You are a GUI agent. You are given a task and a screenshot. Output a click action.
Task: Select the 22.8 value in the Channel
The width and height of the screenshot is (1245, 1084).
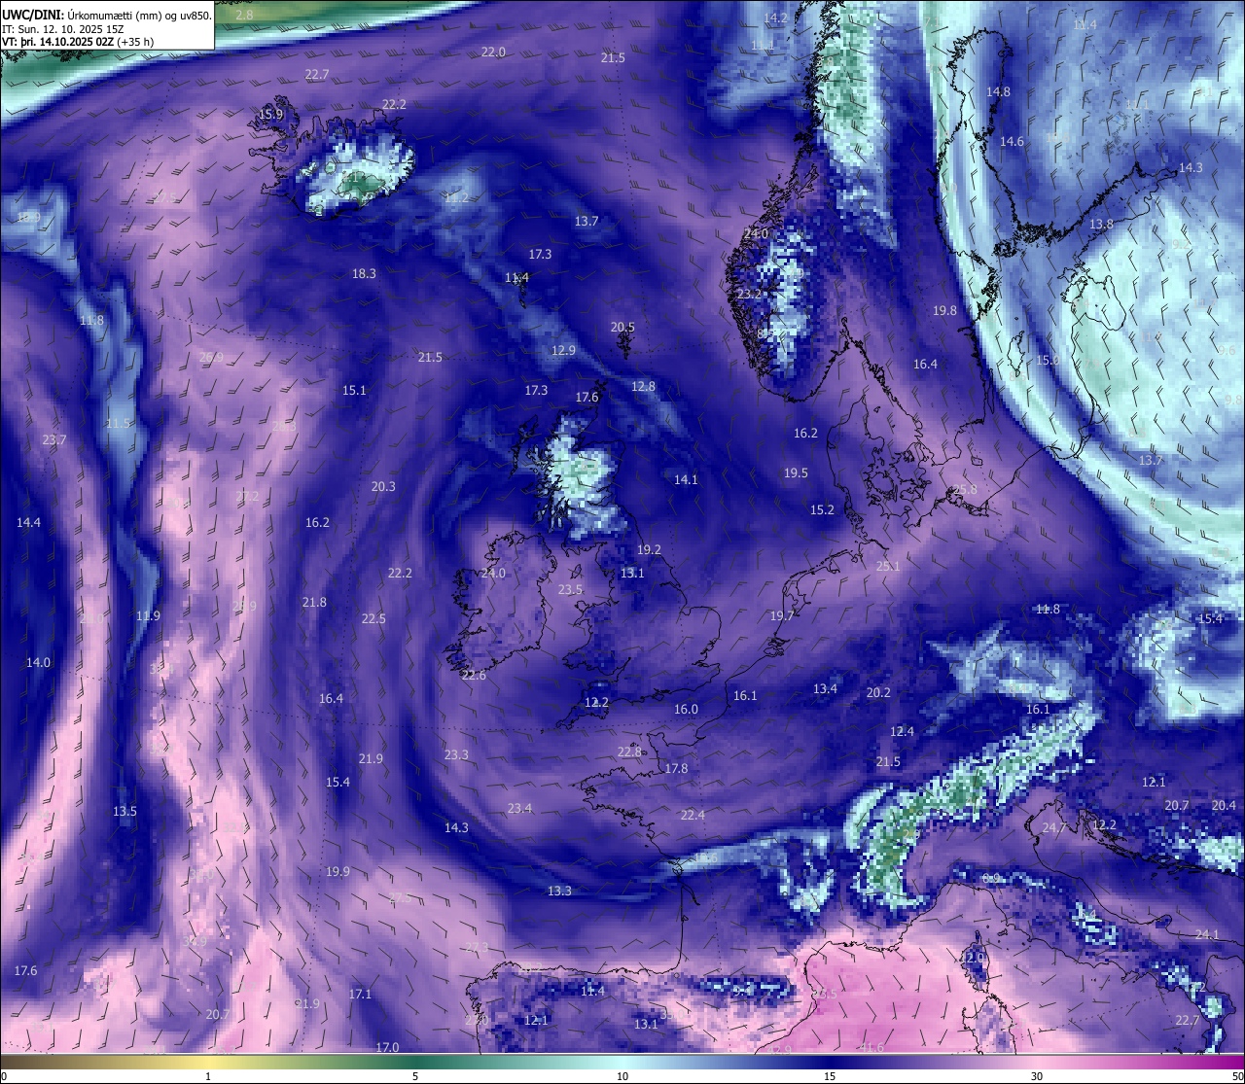tap(630, 752)
